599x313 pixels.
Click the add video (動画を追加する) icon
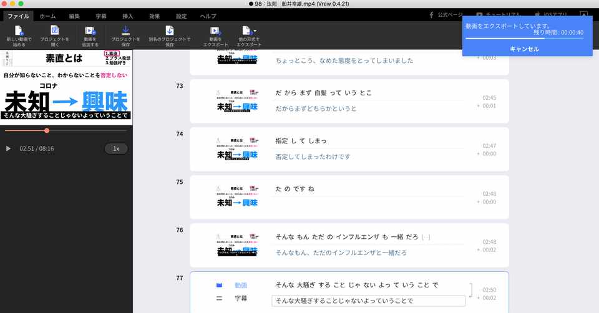coord(90,31)
